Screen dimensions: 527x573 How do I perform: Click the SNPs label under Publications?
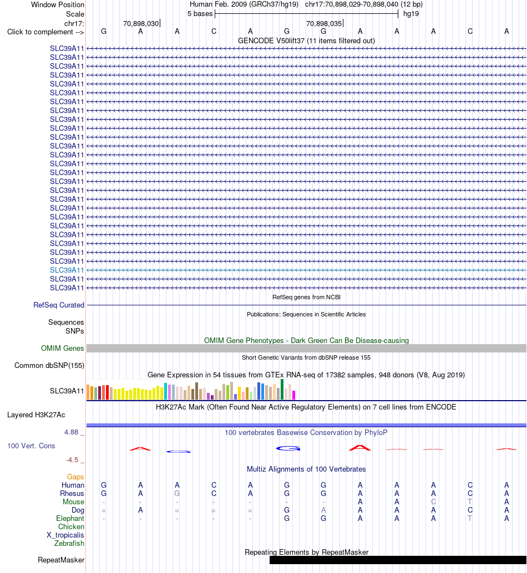74,331
